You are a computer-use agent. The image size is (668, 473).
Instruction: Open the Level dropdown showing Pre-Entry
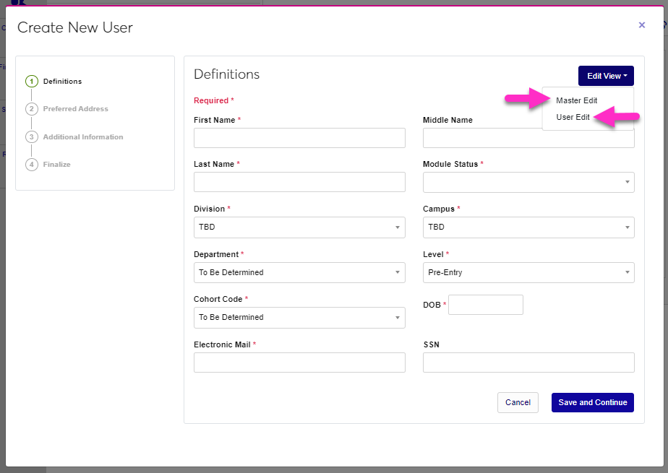[528, 273]
